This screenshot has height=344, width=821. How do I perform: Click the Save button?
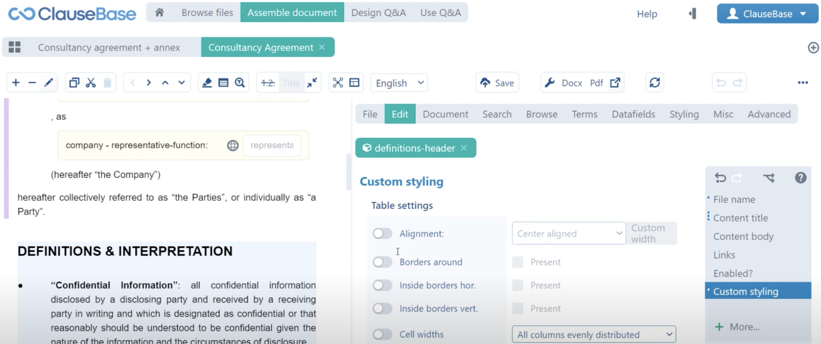click(x=497, y=83)
